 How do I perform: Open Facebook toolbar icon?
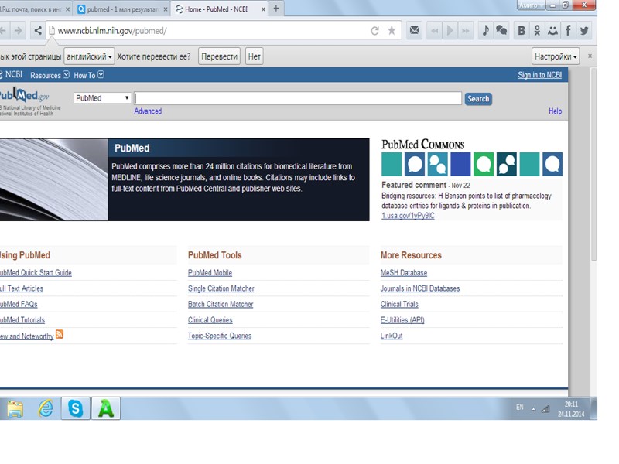[x=569, y=30]
